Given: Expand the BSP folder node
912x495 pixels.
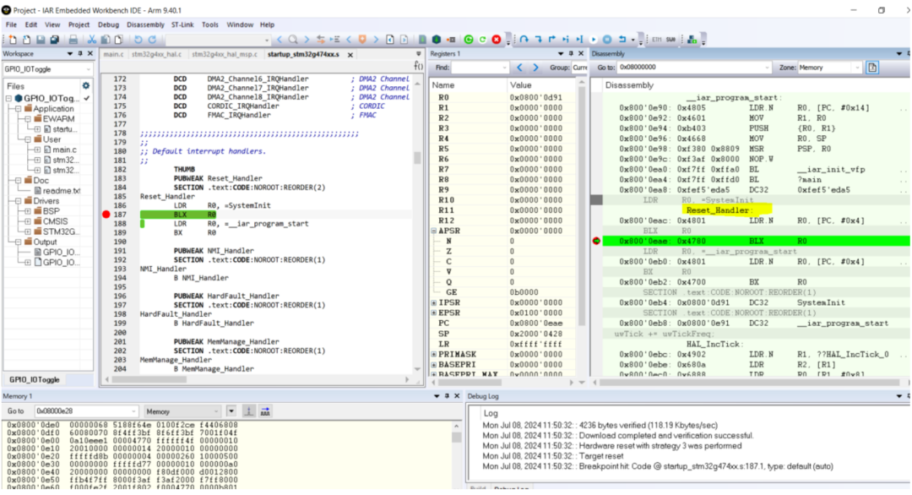Looking at the screenshot, I should [28, 211].
